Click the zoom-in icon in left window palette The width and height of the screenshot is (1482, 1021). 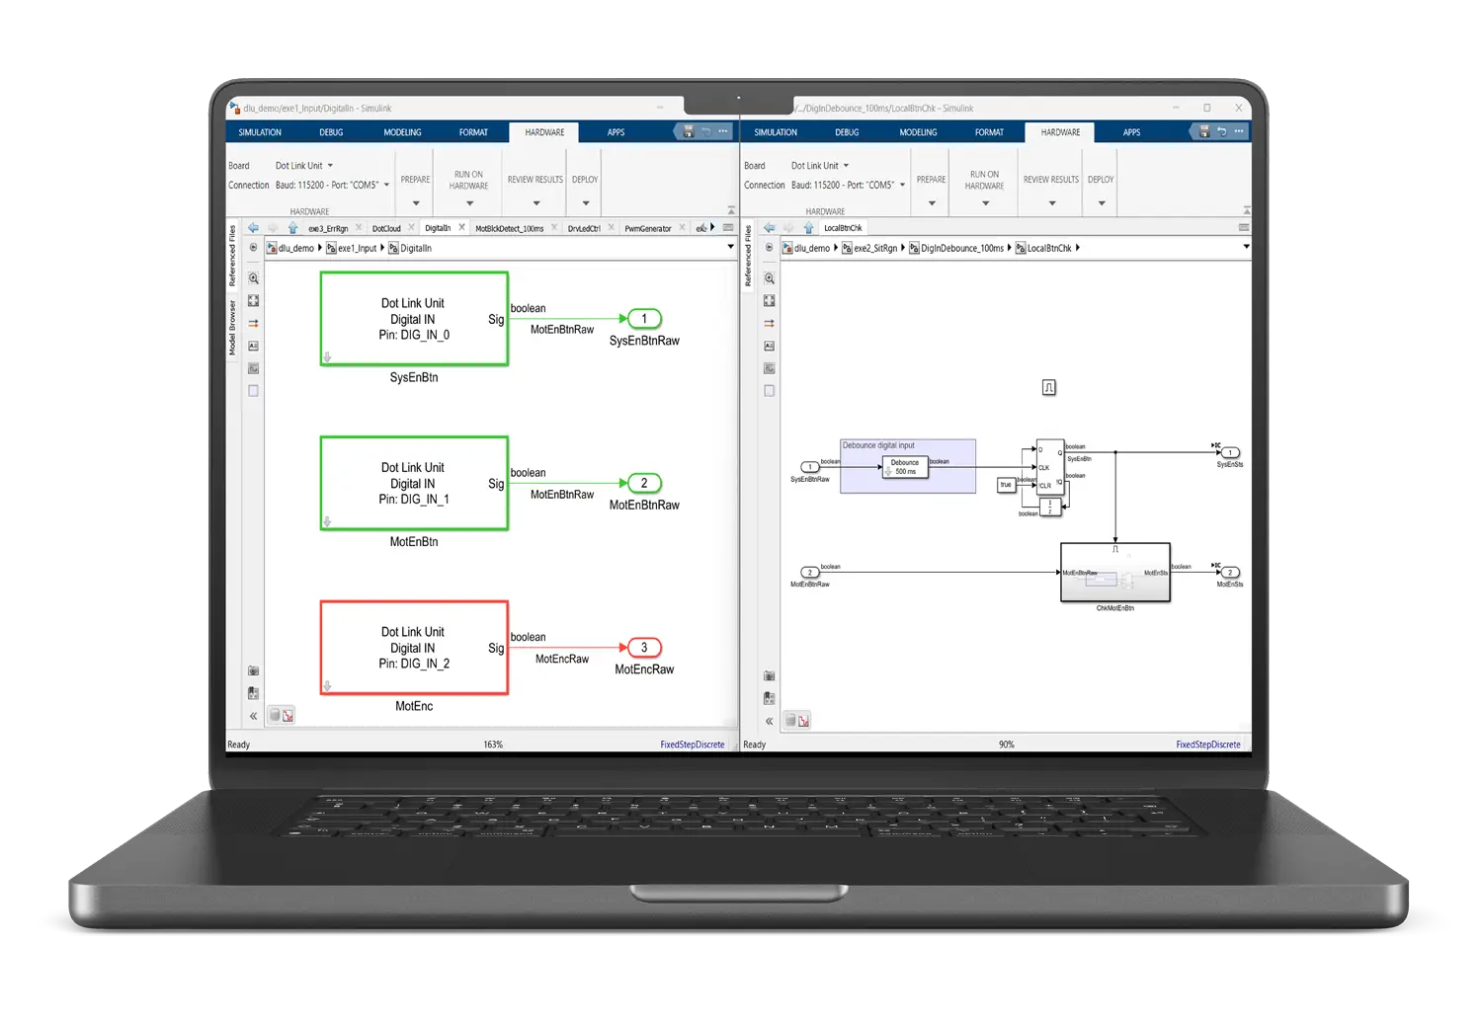coord(253,278)
